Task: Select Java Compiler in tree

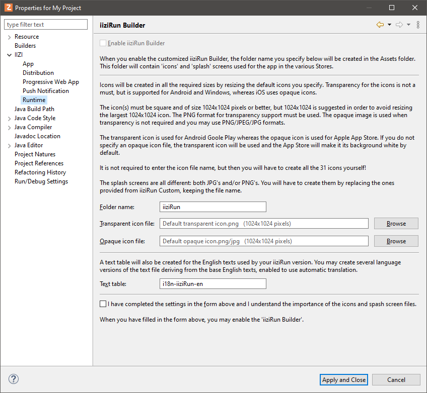Action: coord(33,127)
